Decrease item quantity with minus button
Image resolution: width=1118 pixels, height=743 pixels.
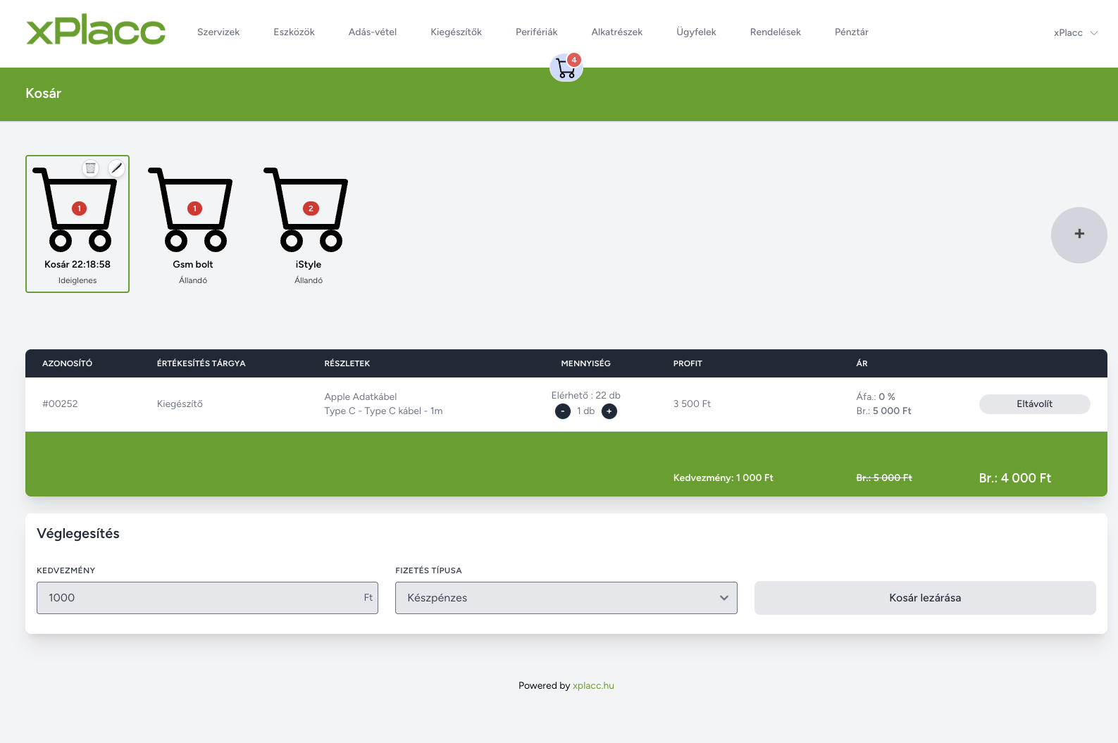coord(562,411)
